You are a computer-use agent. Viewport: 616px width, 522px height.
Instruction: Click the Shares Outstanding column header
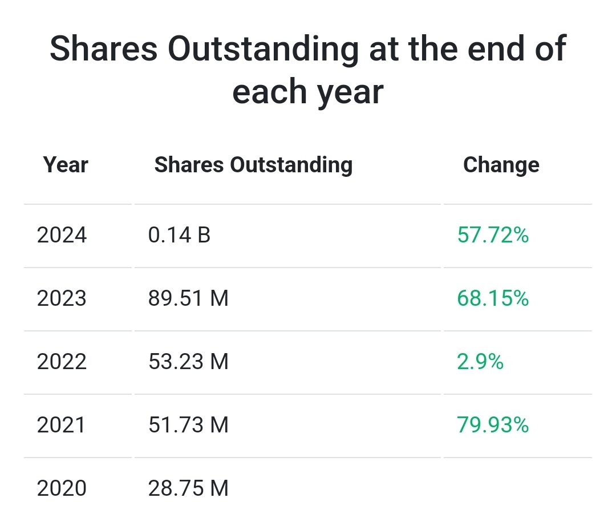coord(253,165)
